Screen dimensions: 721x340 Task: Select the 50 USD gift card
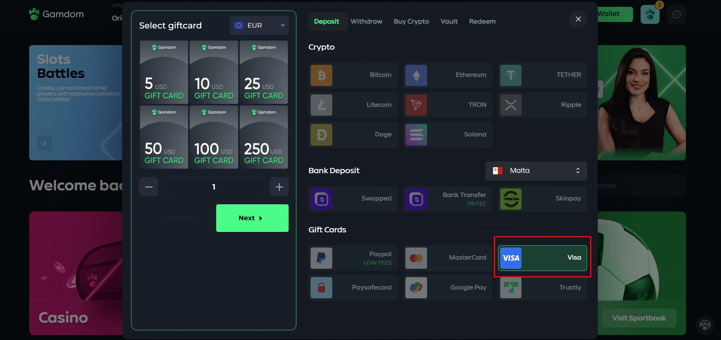164,137
